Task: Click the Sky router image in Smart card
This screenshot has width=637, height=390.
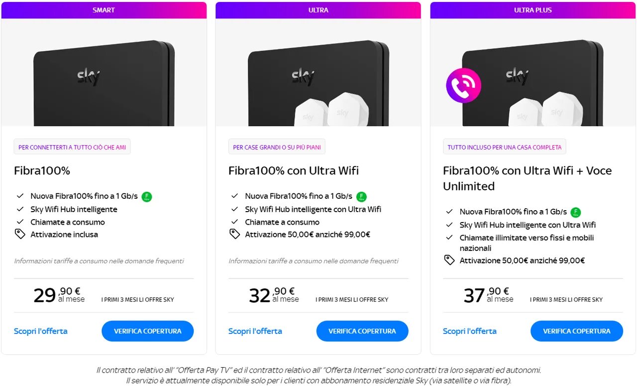Action: click(104, 83)
